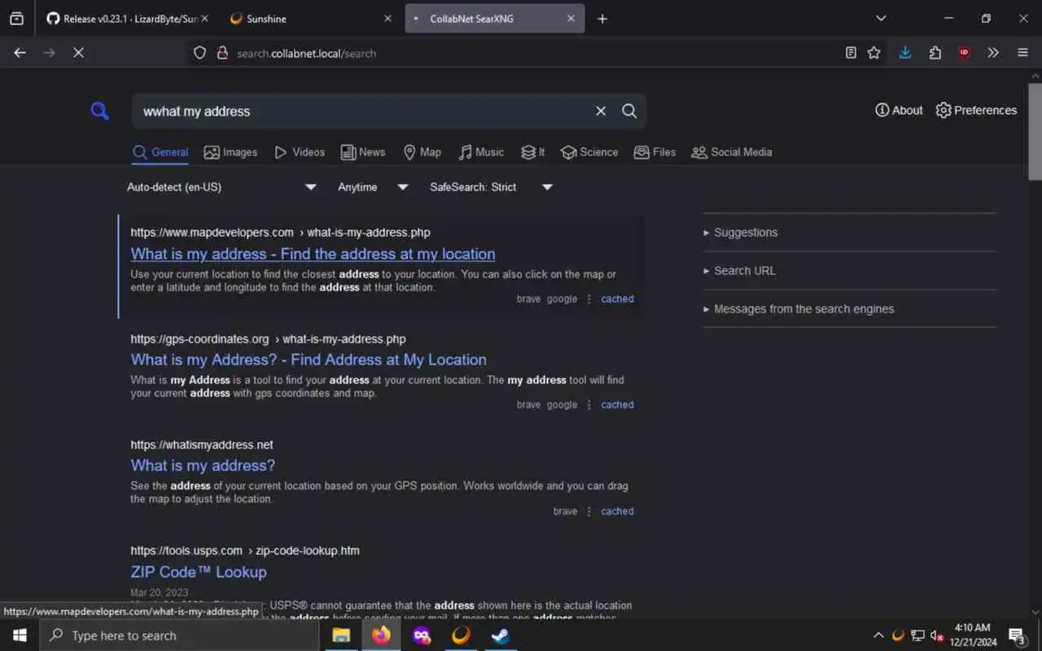Image resolution: width=1042 pixels, height=651 pixels.
Task: Open a new browser tab
Action: (x=602, y=19)
